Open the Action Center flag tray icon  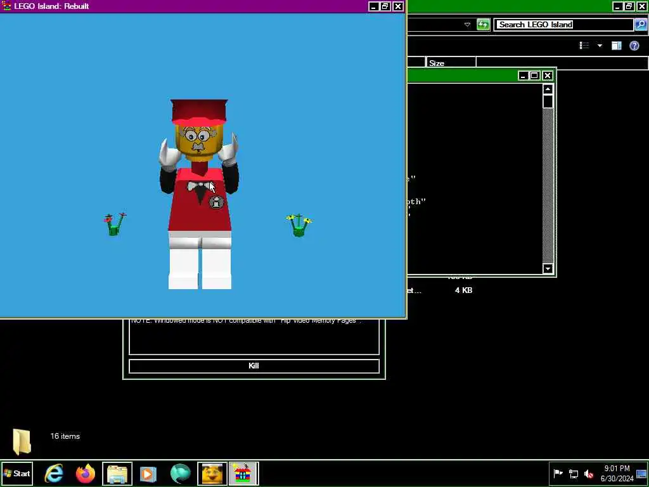[558, 473]
